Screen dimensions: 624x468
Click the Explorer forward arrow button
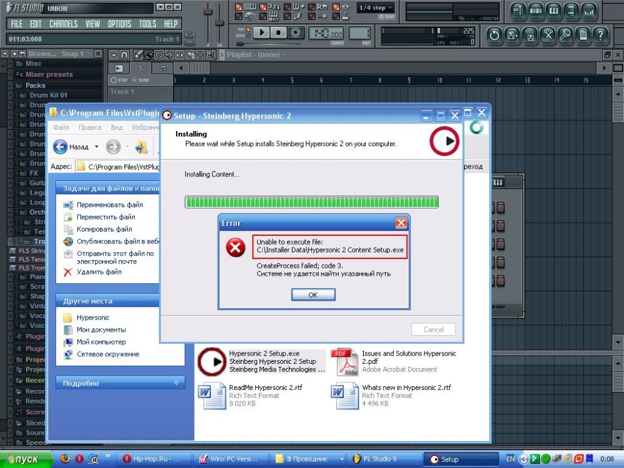click(x=113, y=147)
